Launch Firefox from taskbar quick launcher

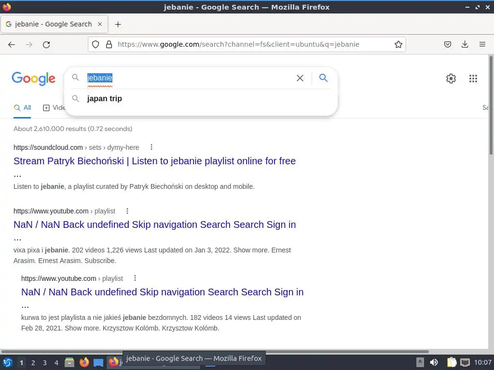click(84, 362)
